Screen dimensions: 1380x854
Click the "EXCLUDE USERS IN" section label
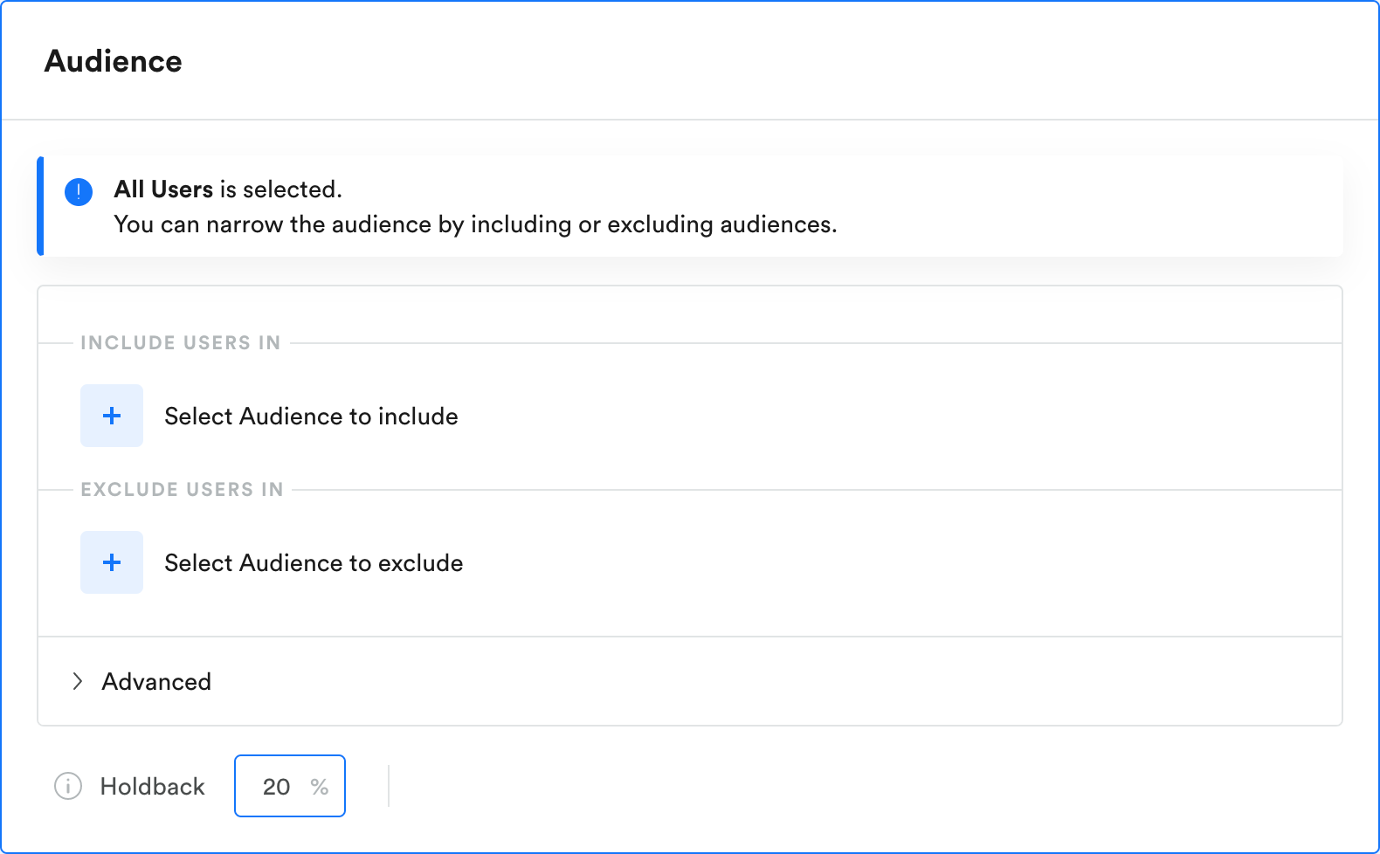[182, 490]
